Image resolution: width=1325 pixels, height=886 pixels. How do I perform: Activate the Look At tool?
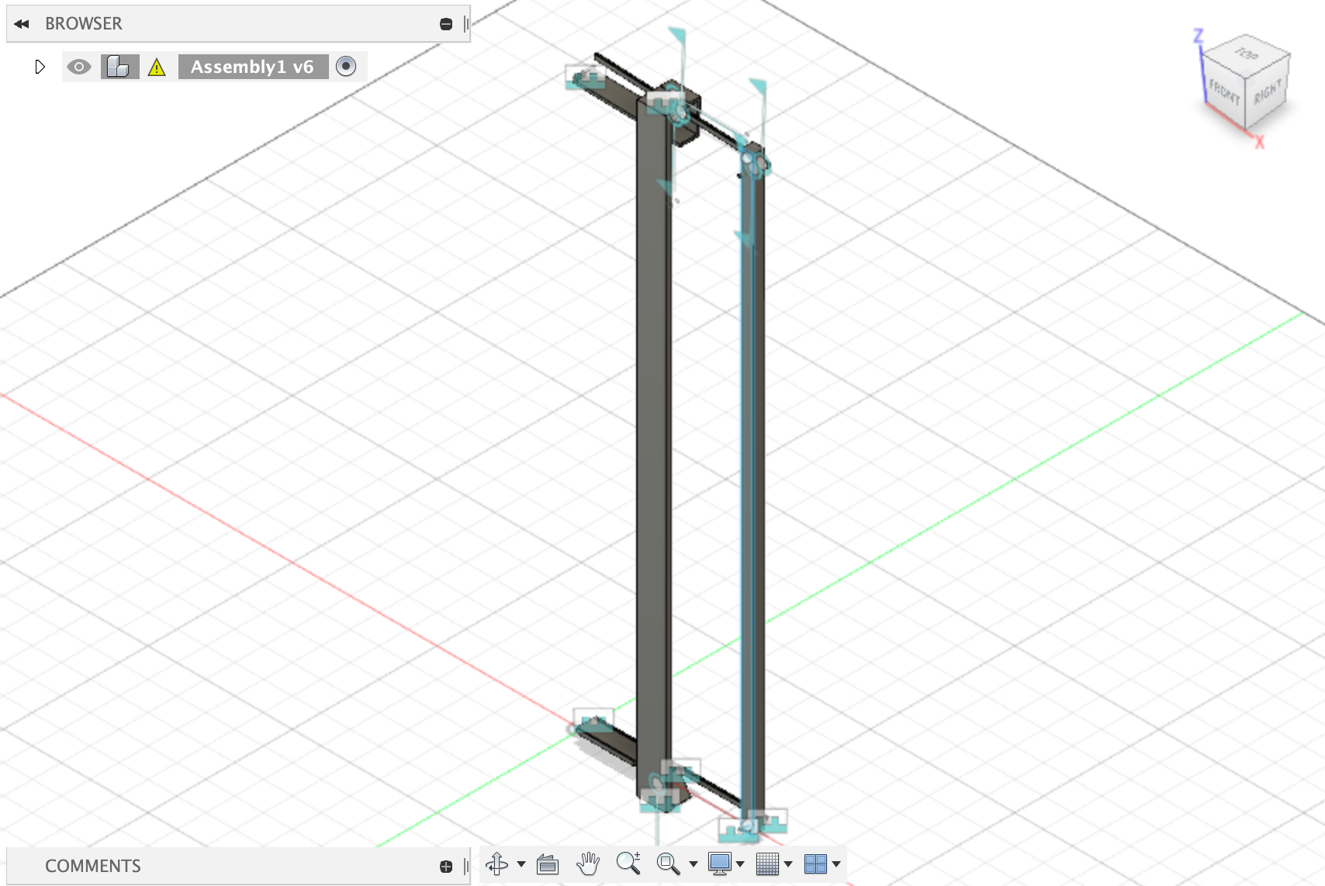[548, 864]
